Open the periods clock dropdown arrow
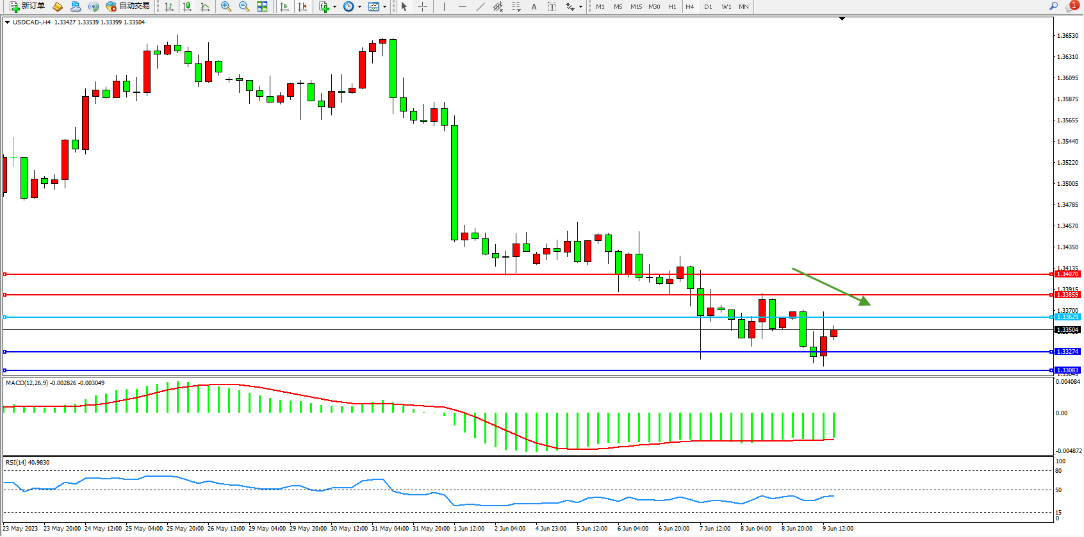Viewport: 1084px width, 537px height. [359, 6]
